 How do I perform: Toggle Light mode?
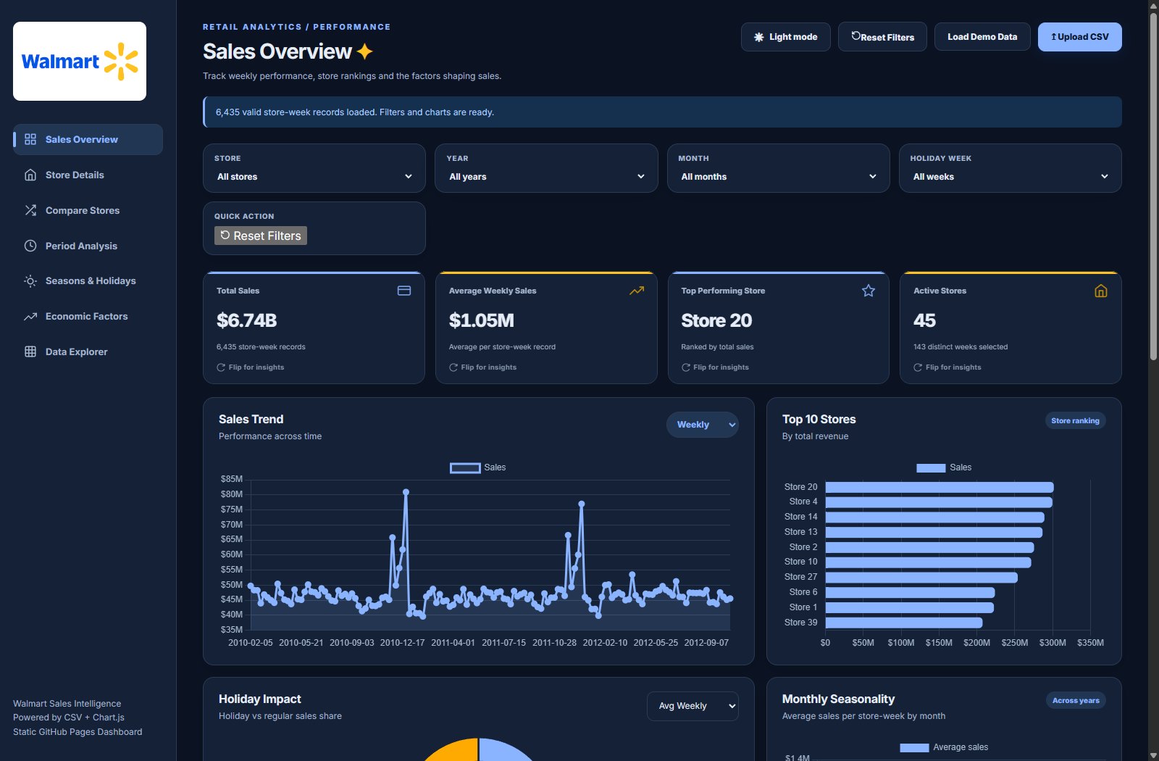coord(786,37)
